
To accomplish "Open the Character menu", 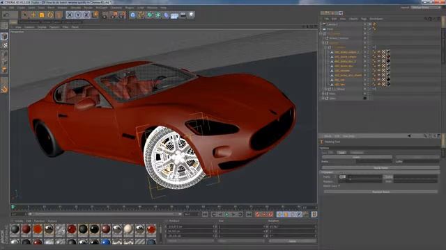I will 116,8.
